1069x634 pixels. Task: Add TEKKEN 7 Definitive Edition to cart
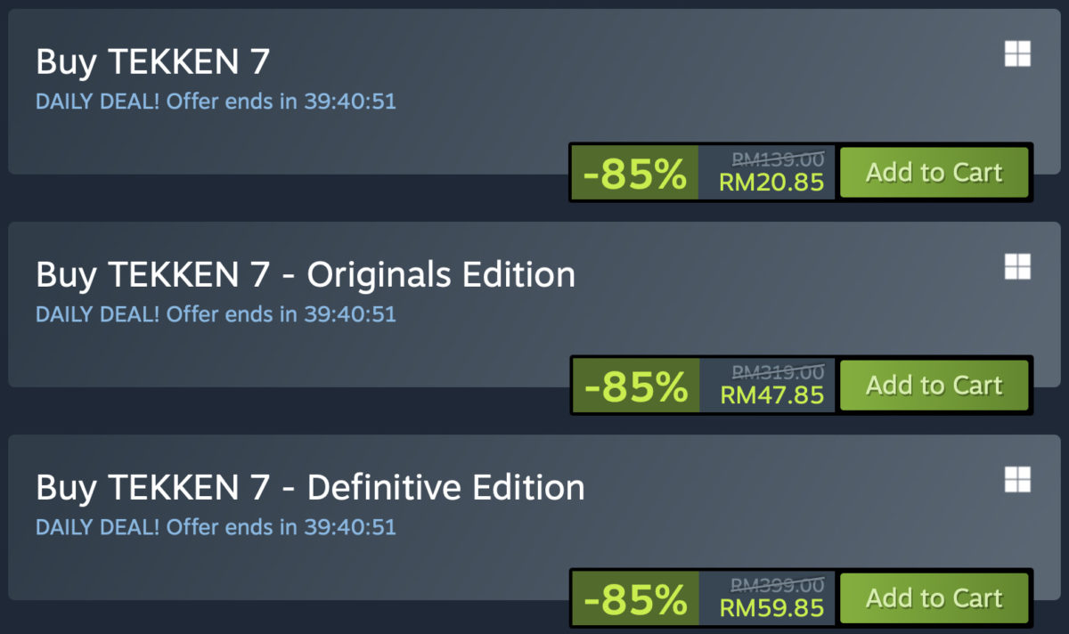tap(934, 597)
